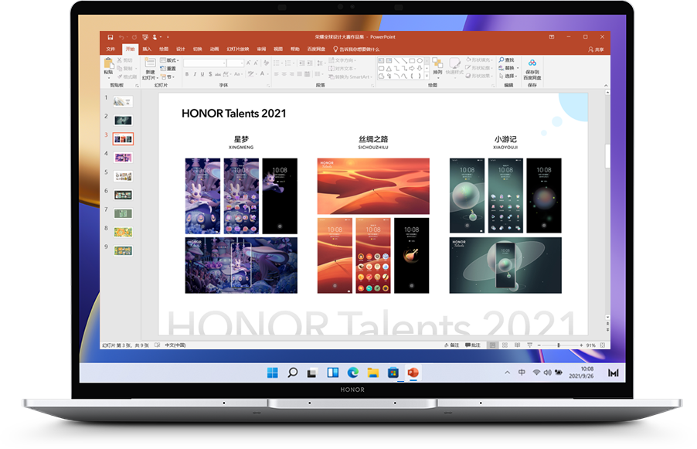The height and width of the screenshot is (449, 697).
Task: Click the Tell Me search box
Action: click(x=356, y=49)
